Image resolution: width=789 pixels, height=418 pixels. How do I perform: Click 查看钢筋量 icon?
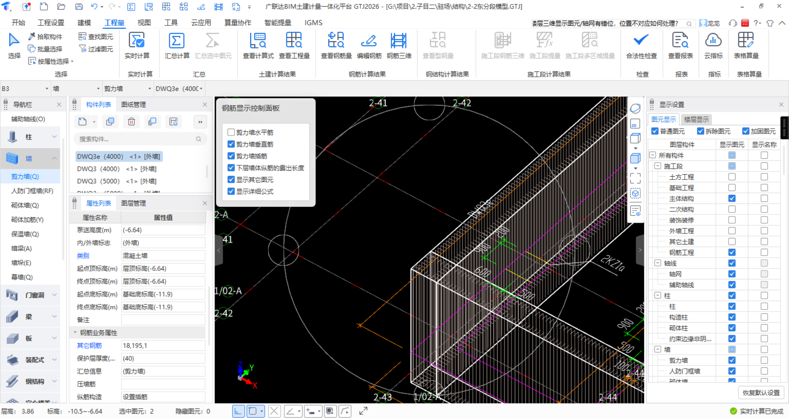tap(336, 41)
